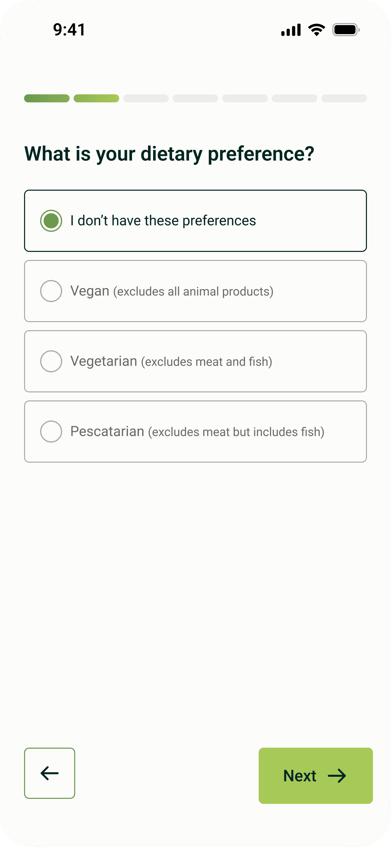The image size is (391, 847).
Task: Select the Pescatarian radio button
Action: tap(51, 432)
